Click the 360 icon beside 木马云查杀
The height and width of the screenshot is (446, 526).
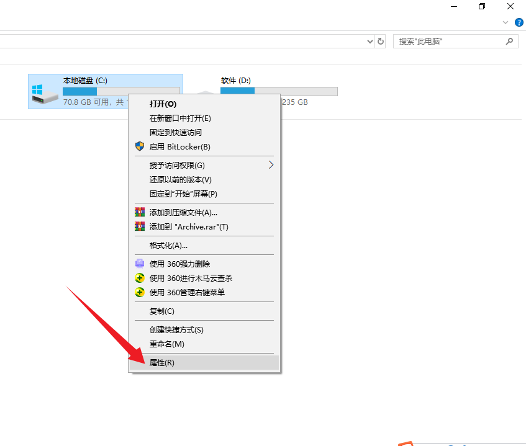(x=140, y=278)
